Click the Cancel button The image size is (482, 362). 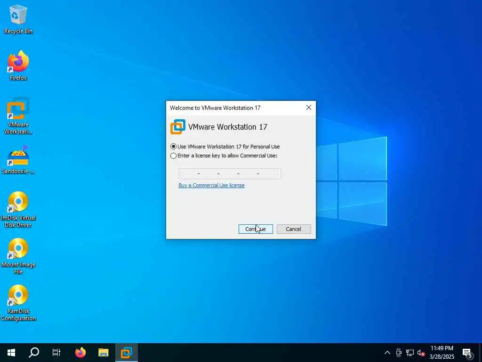point(294,229)
